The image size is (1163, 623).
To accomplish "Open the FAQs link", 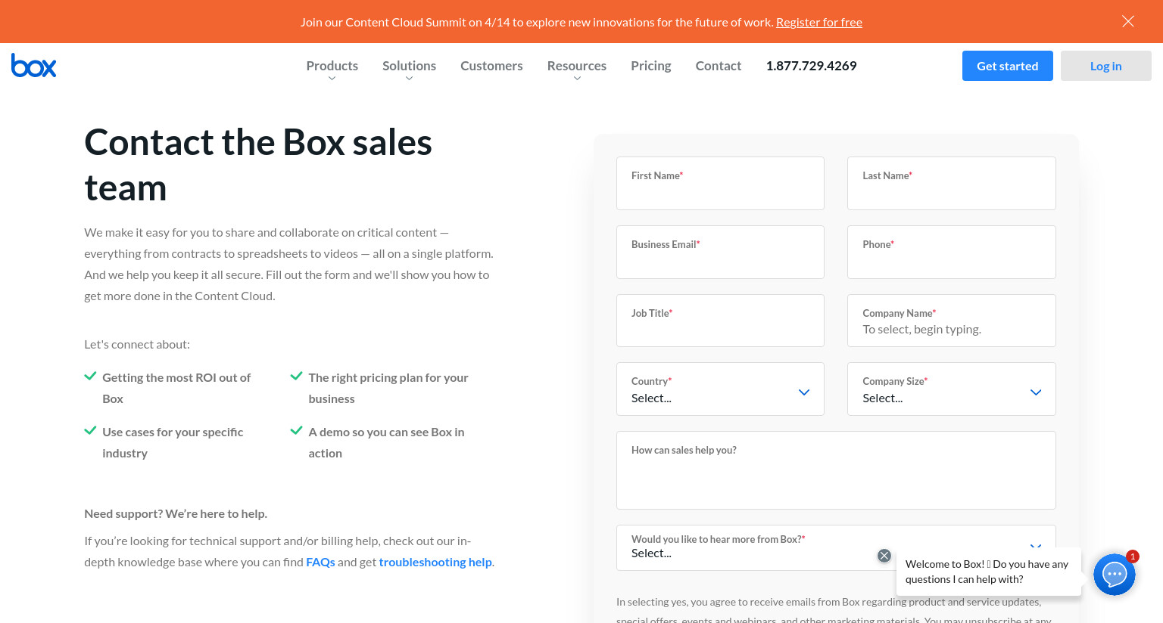I will click(x=320, y=562).
